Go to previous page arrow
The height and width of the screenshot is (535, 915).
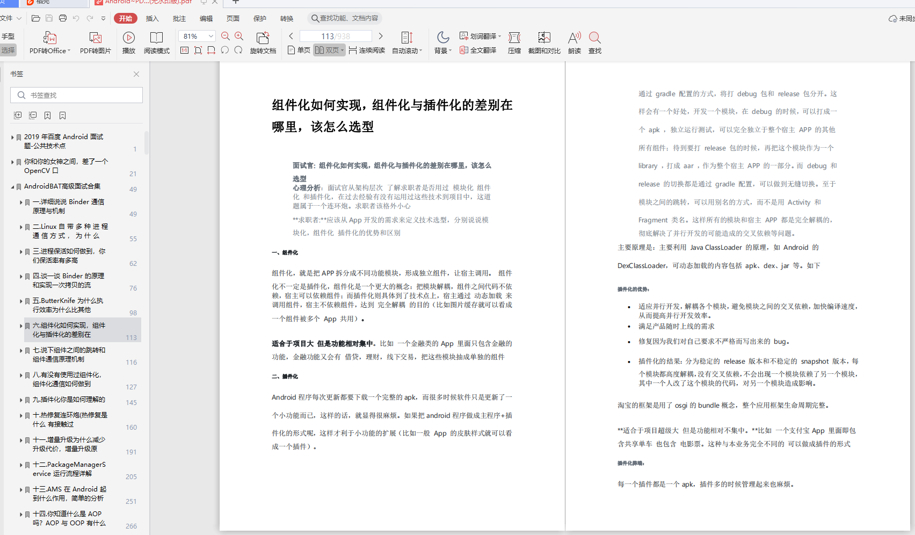coord(291,36)
